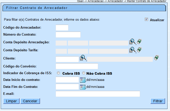Click the 'Cliente:' label
Viewport: 170px width, 111px height.
coord(9,58)
